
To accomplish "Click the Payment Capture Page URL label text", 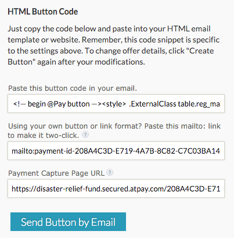I will [x=56, y=173].
